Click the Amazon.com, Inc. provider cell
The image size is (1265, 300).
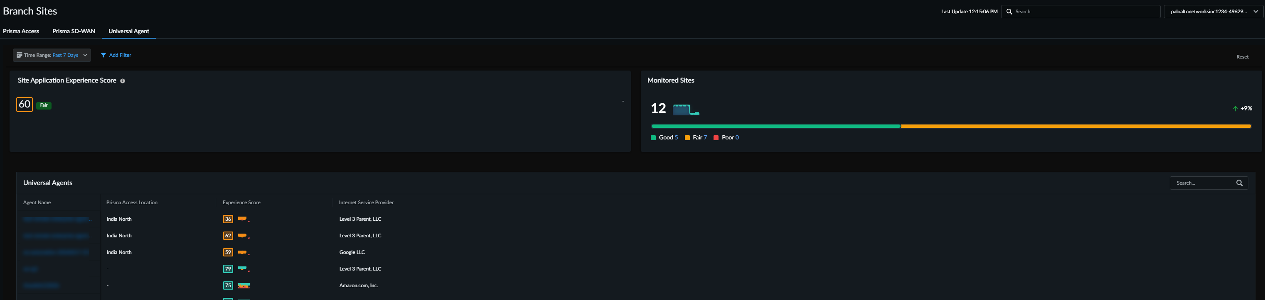pyautogui.click(x=359, y=285)
